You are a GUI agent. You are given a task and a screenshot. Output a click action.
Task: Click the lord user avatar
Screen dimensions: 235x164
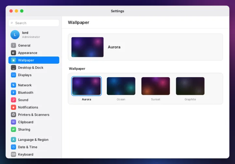click(15, 35)
